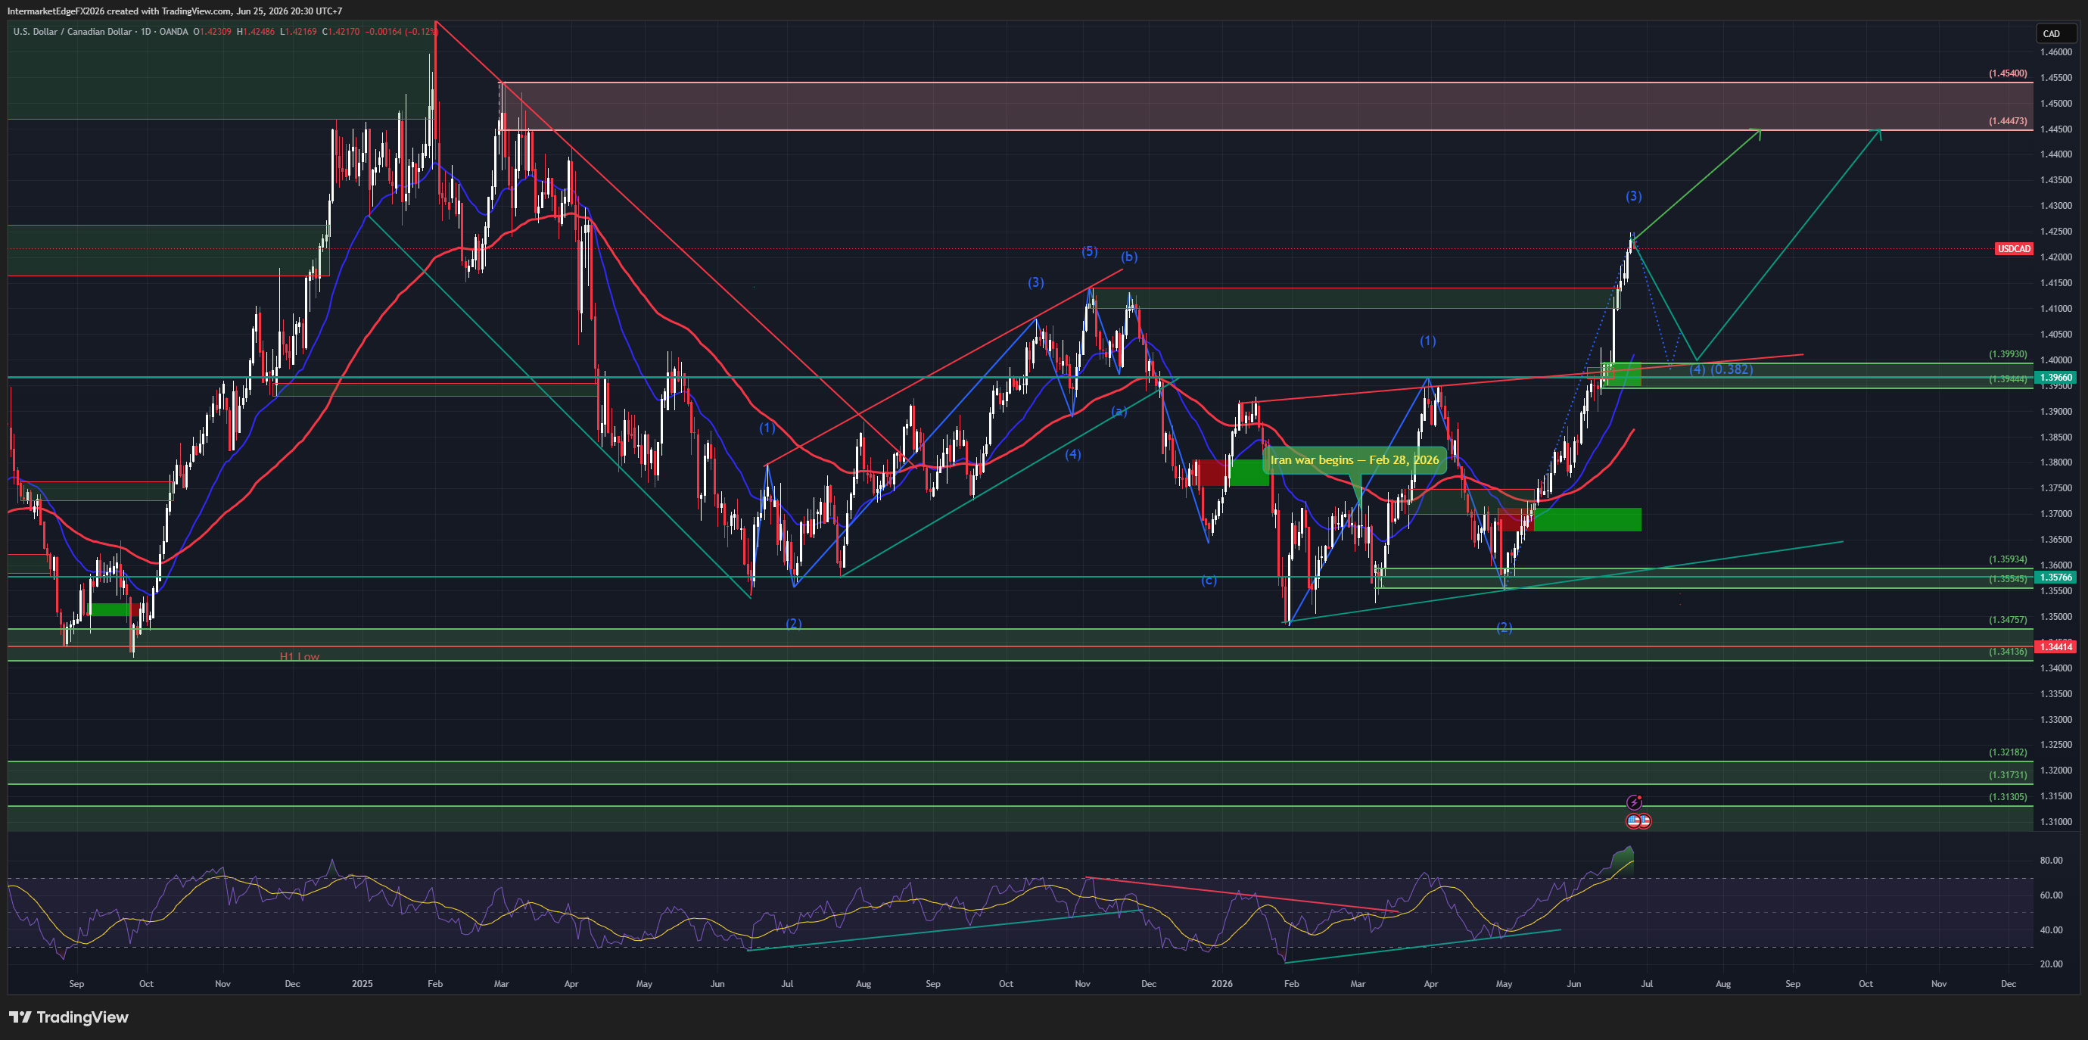Select the red USDCAD price label

[2013, 249]
